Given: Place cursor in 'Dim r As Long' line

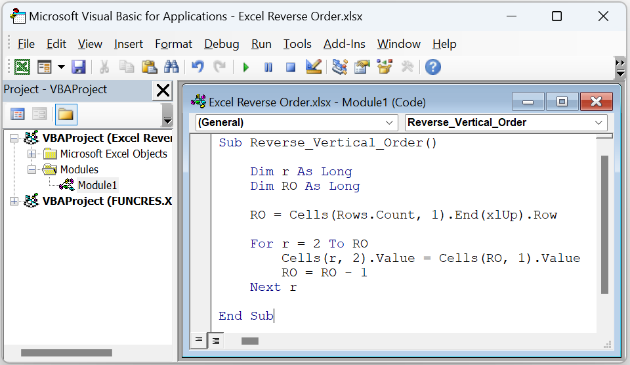Looking at the screenshot, I should coord(301,171).
